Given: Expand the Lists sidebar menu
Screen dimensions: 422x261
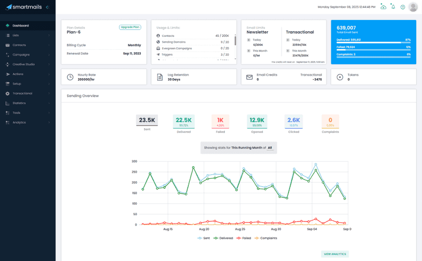Looking at the screenshot, I should pos(27,35).
